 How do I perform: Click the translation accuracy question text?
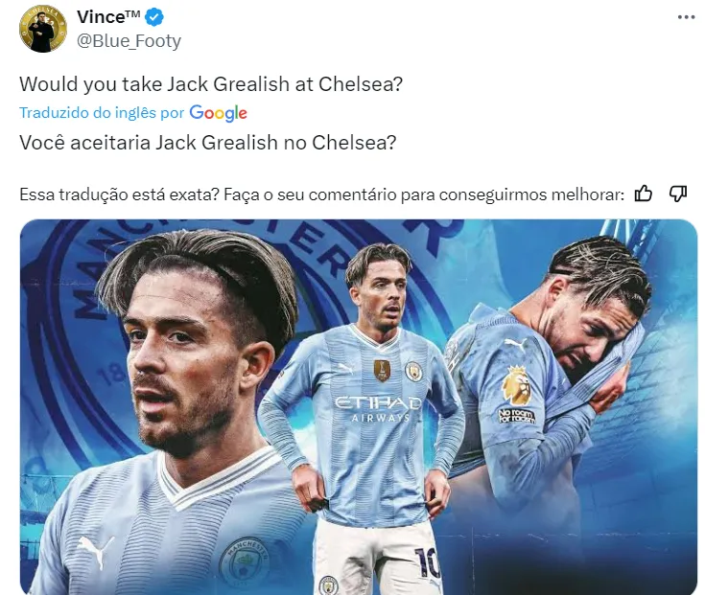coord(322,195)
